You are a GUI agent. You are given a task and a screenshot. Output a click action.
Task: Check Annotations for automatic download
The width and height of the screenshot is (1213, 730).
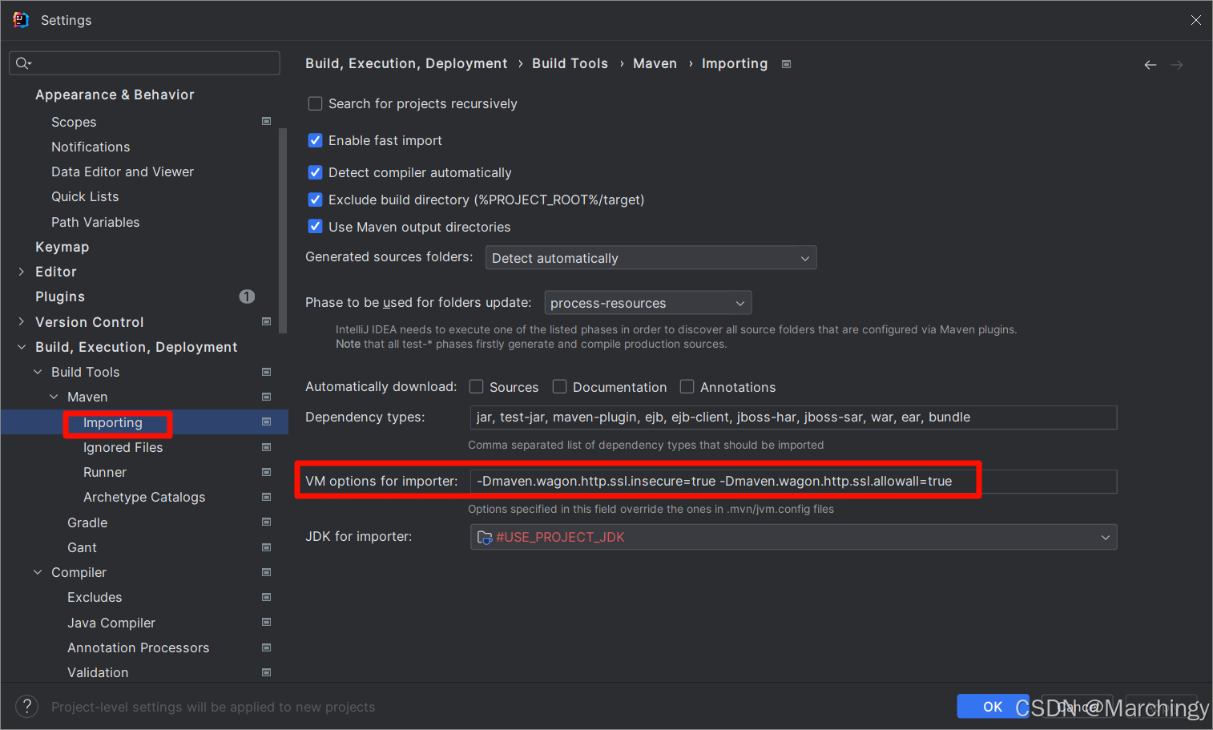tap(687, 387)
